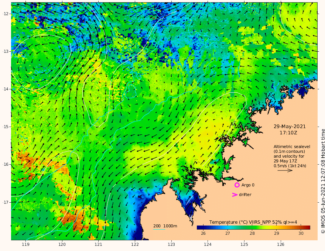Click the '200 1000m' depth legend label
This screenshot has height=251, width=325.
165,226
